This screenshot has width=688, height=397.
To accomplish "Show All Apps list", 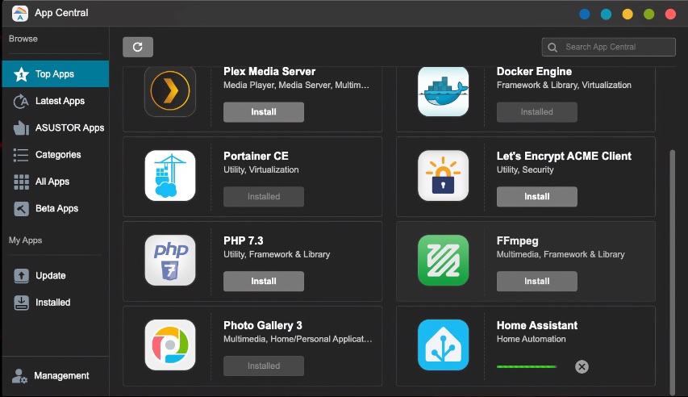I will [x=56, y=182].
